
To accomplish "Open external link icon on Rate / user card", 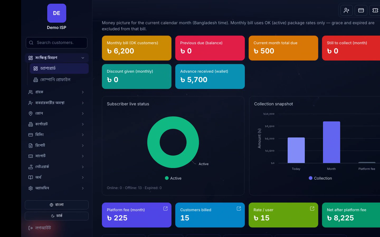I will [312, 209].
